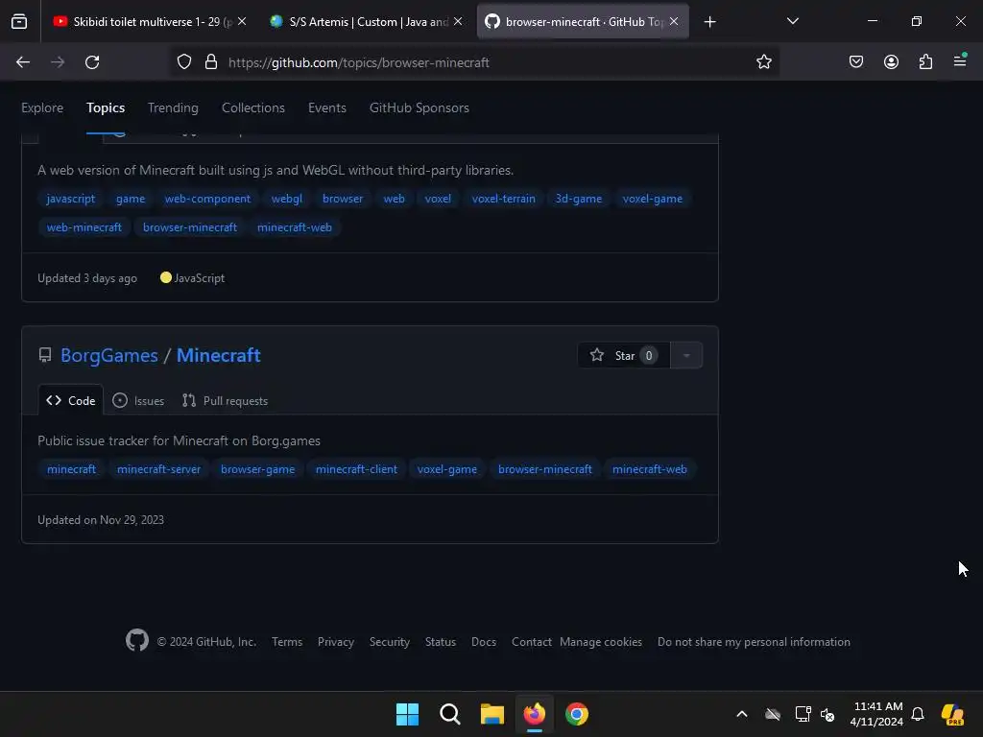
Task: Go back to the previous page
Action: 23,62
